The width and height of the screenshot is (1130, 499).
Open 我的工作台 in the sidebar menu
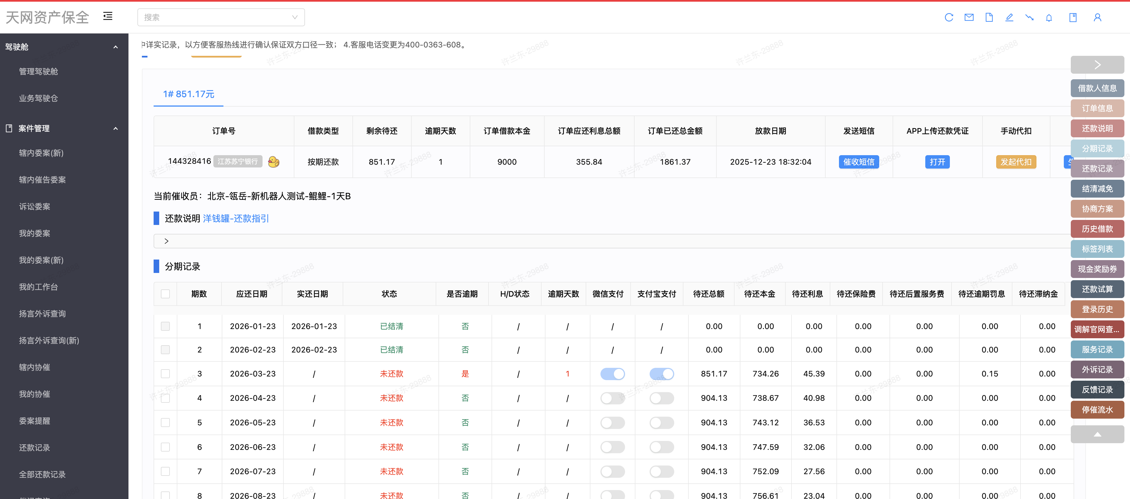[x=38, y=287]
